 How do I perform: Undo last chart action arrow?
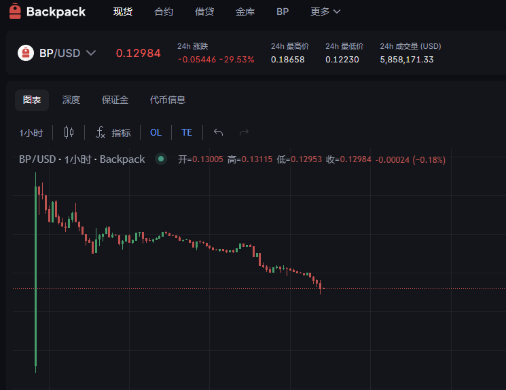pos(219,132)
